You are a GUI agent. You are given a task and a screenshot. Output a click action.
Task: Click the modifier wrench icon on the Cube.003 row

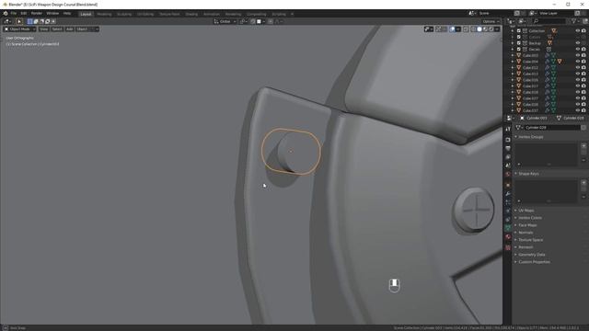click(547, 55)
